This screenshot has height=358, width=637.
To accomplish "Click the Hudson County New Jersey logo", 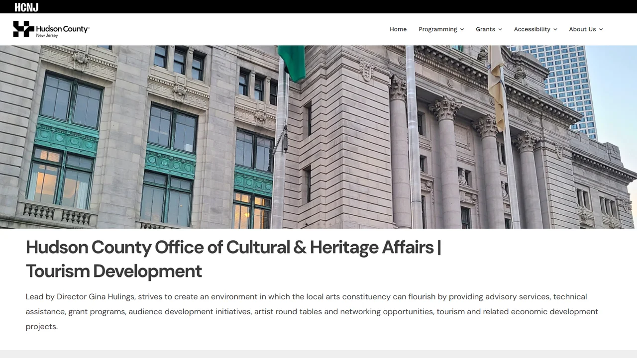I will pyautogui.click(x=51, y=29).
